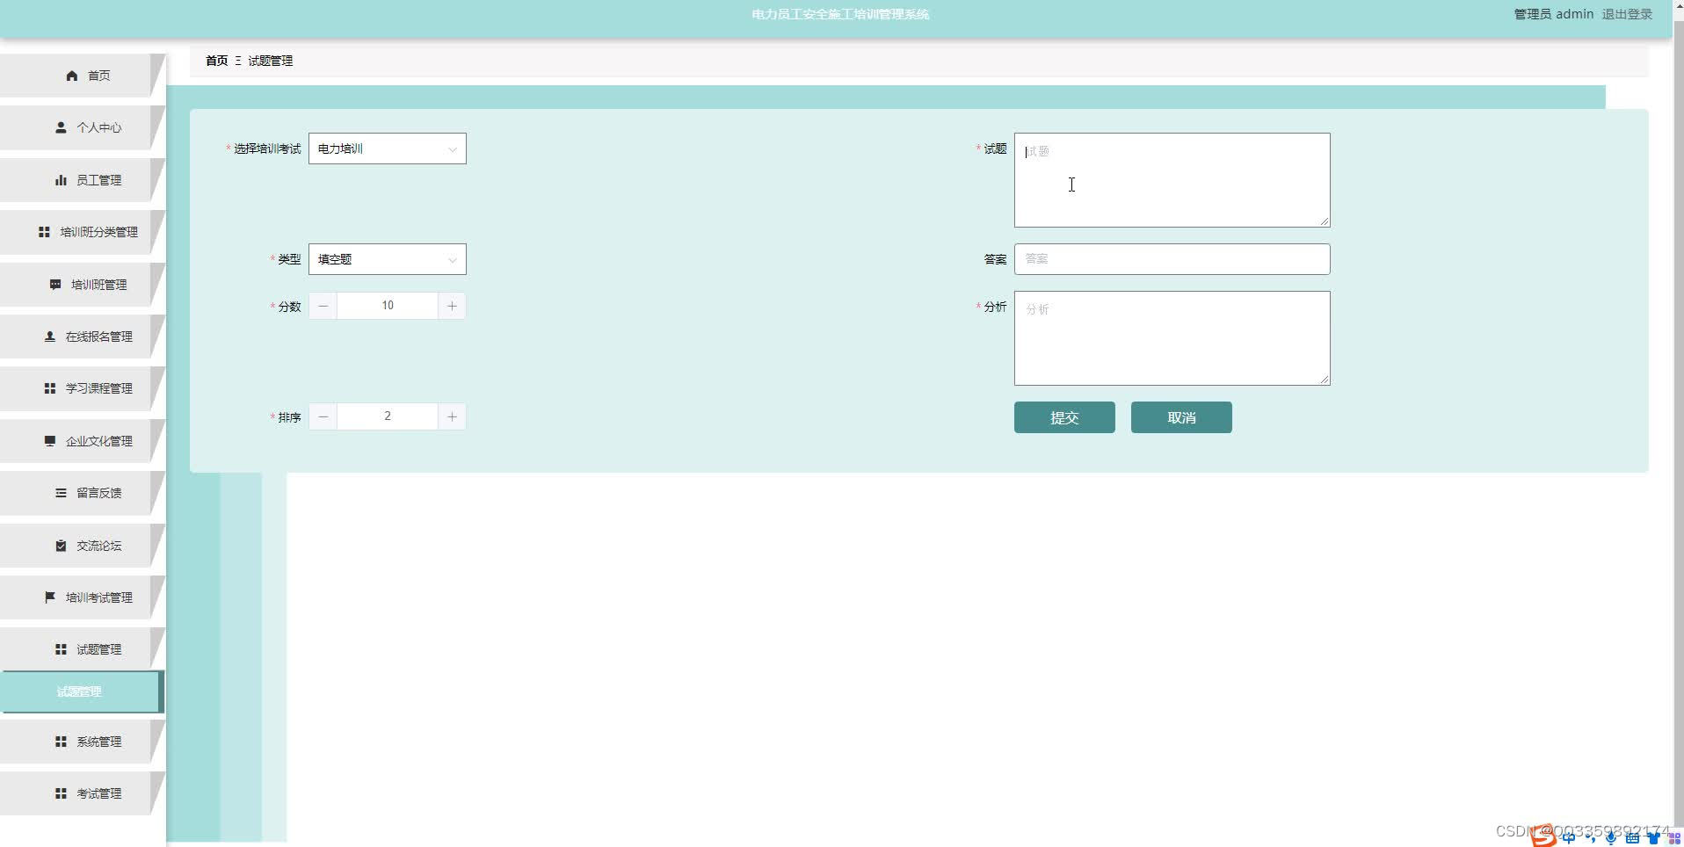The image size is (1684, 847).
Task: Click the grid icon beside 试题管理 parent menu
Action: pyautogui.click(x=61, y=649)
